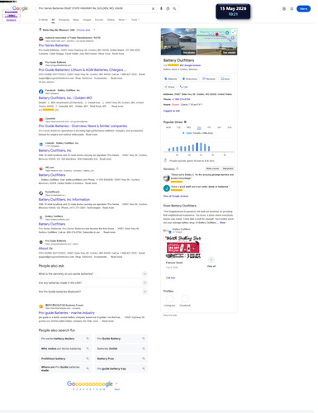Click the RocketReach result favicon

[40, 193]
